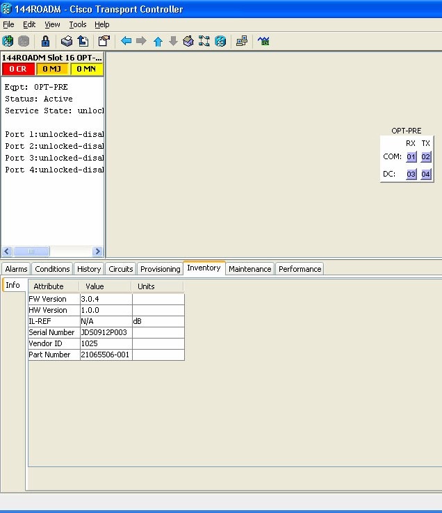Open the Edit menu

click(x=29, y=24)
